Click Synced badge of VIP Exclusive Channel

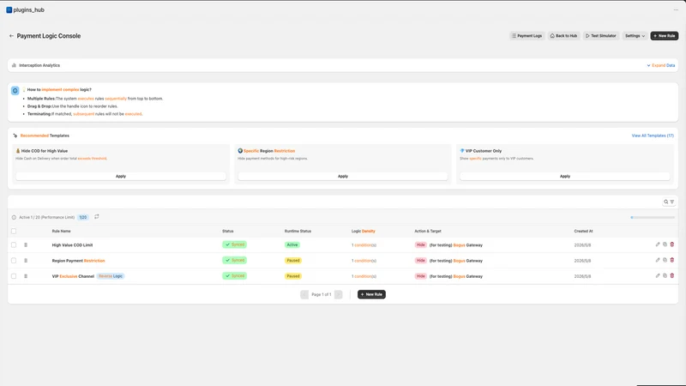click(x=234, y=275)
